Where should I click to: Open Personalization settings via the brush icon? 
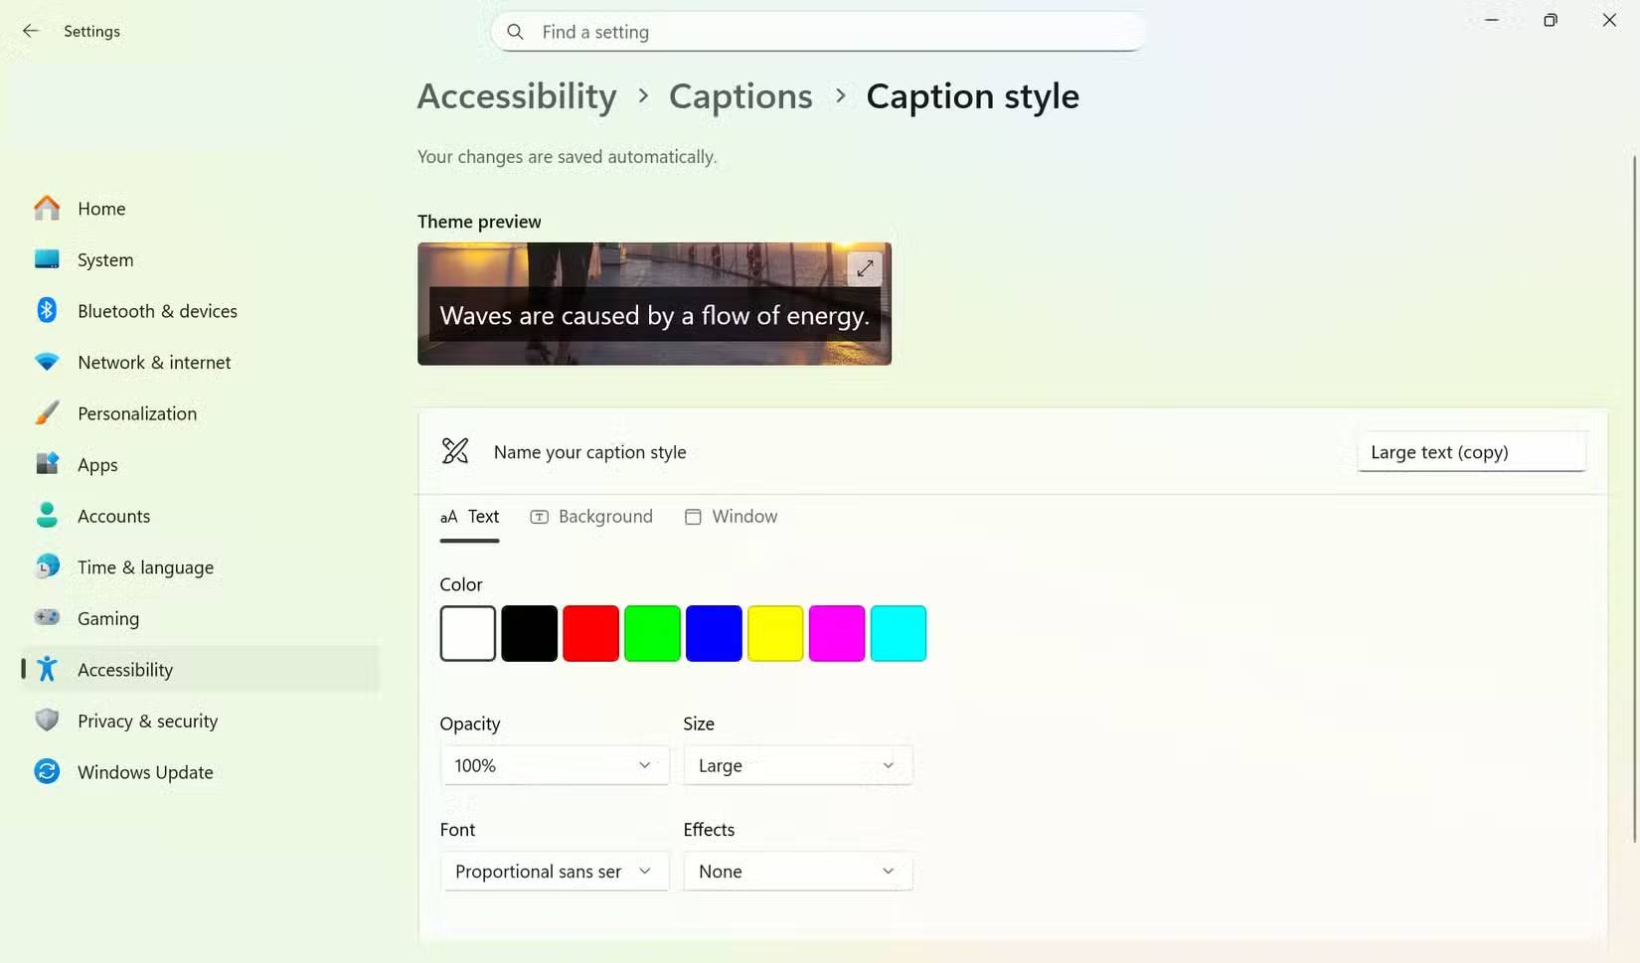47,412
